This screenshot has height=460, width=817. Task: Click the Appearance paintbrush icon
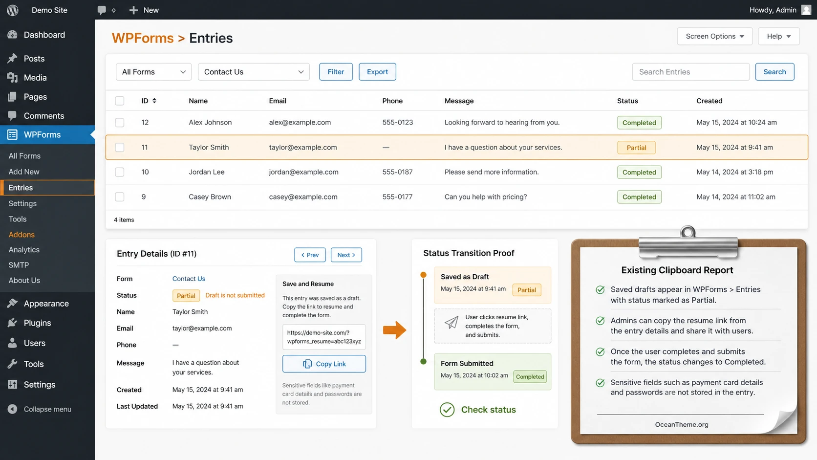coord(13,304)
